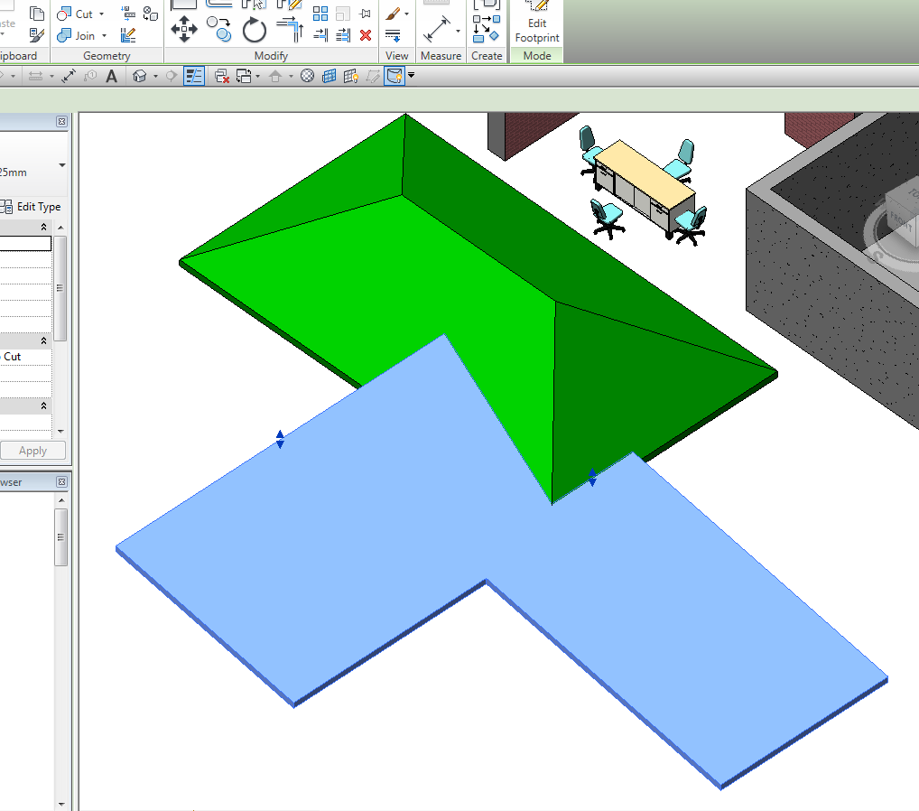The height and width of the screenshot is (811, 919).
Task: Click the checkered sphere icon in quick toolbar
Action: pos(307,76)
